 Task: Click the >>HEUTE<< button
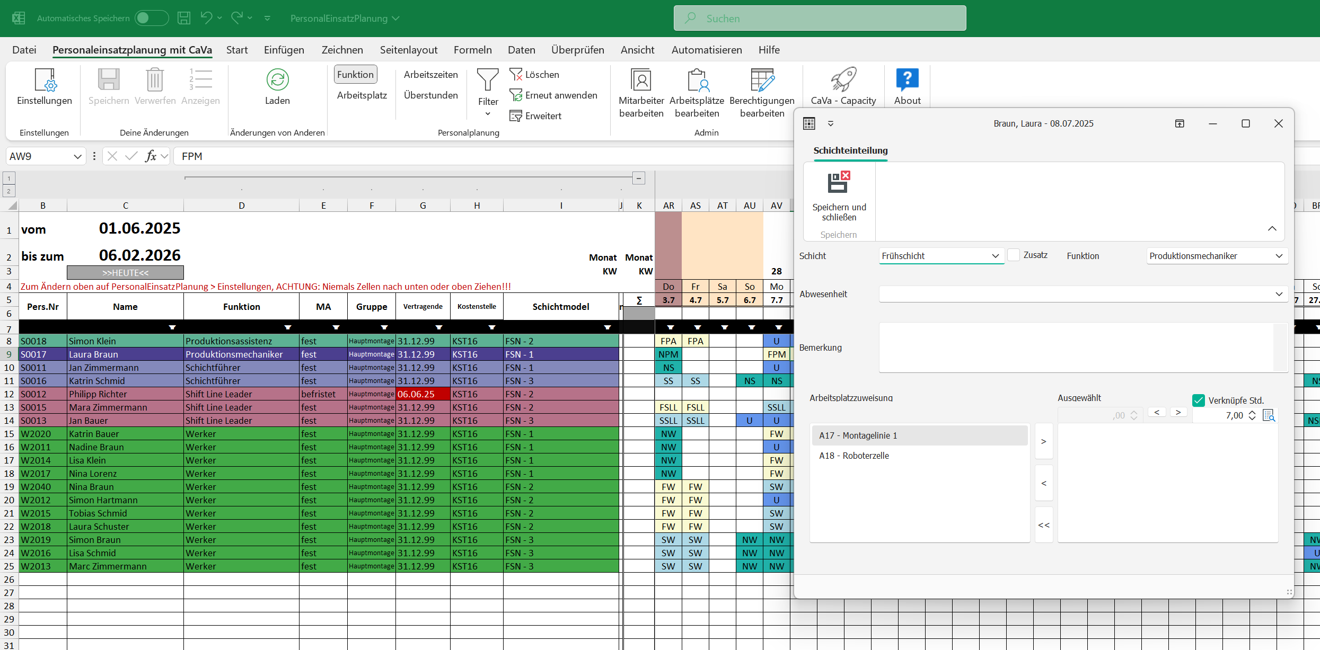click(x=125, y=273)
